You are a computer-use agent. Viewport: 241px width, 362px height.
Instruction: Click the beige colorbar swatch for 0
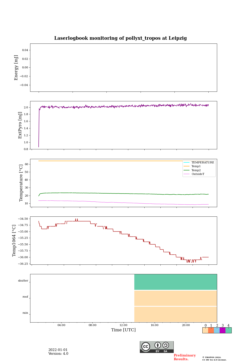coord(205,330)
